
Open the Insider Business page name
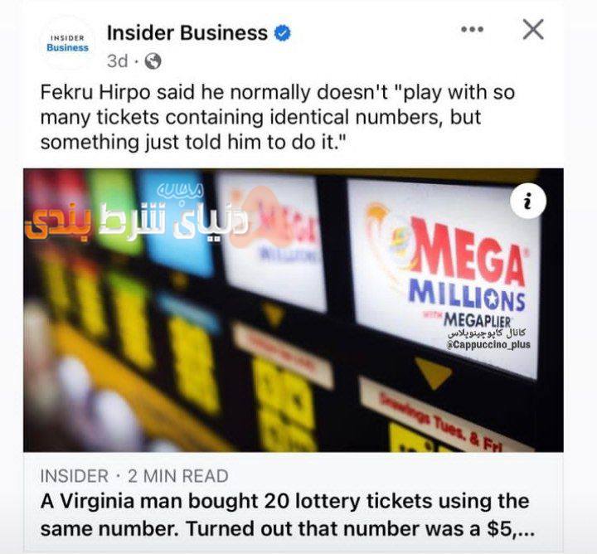(x=187, y=32)
